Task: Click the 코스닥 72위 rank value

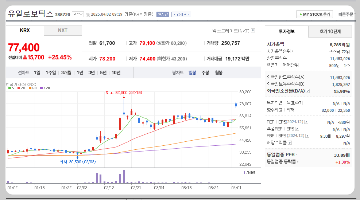Action: coord(339,52)
